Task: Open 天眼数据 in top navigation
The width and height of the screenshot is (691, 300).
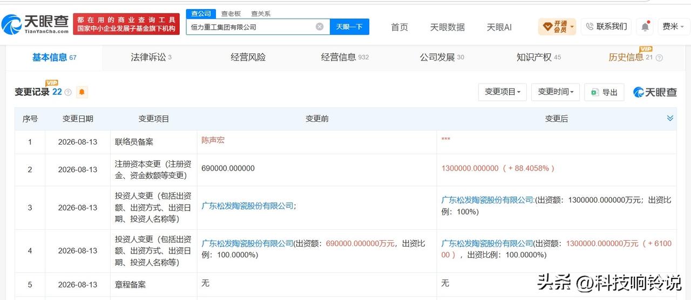Action: (x=447, y=27)
